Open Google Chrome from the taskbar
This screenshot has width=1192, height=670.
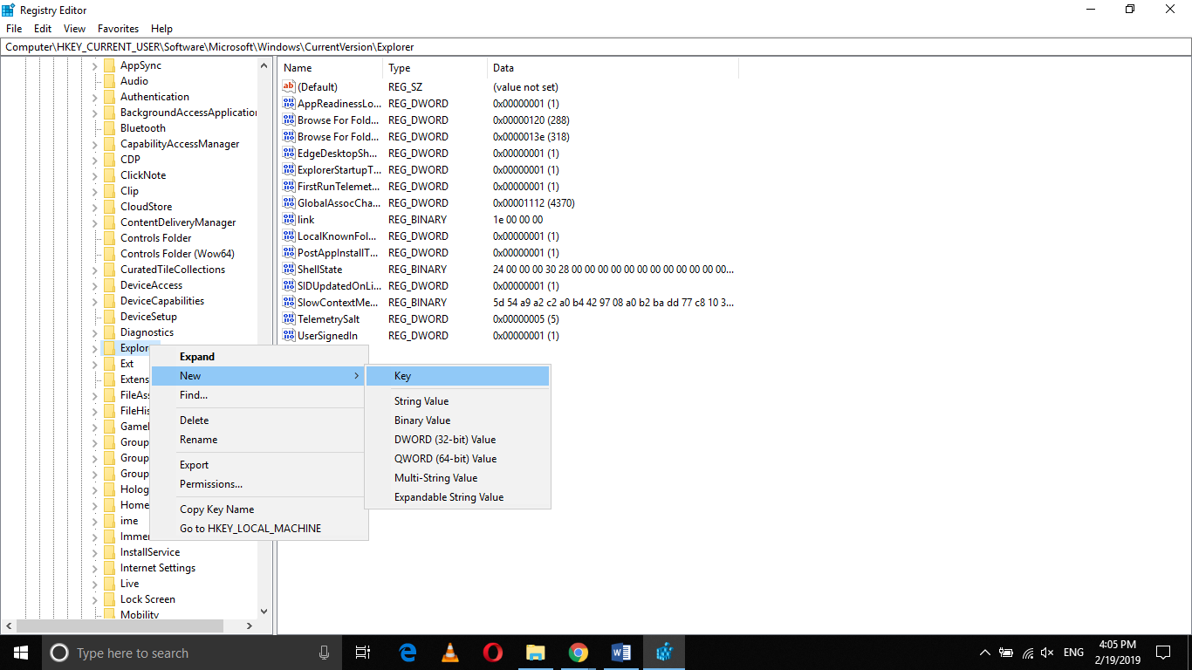pyautogui.click(x=578, y=652)
